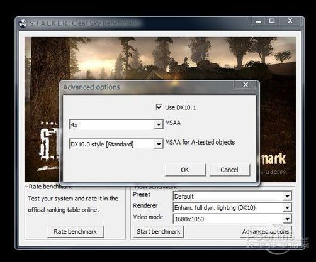Open the Preset Default dropdown
Image resolution: width=316 pixels, height=262 pixels.
(x=287, y=197)
